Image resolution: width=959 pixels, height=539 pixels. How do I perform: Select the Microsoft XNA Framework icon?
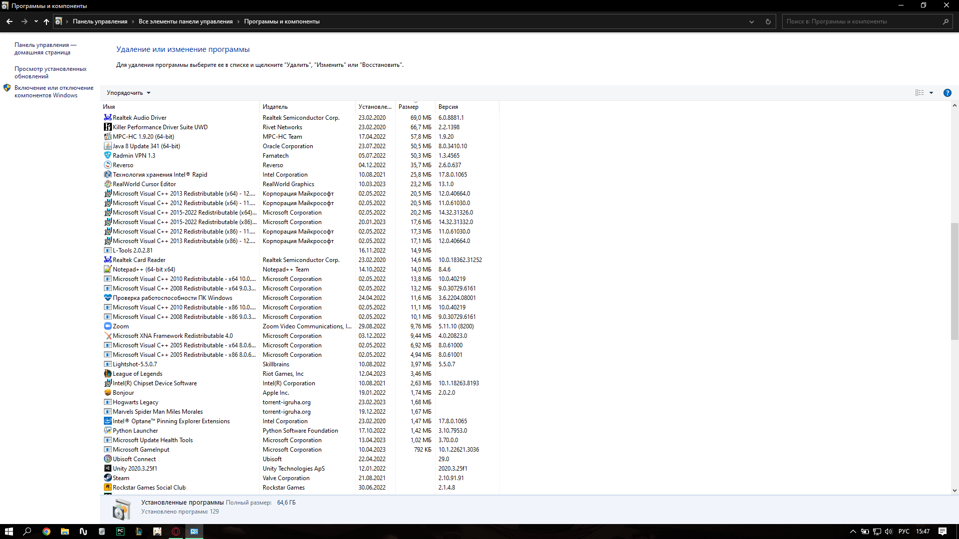tap(107, 335)
